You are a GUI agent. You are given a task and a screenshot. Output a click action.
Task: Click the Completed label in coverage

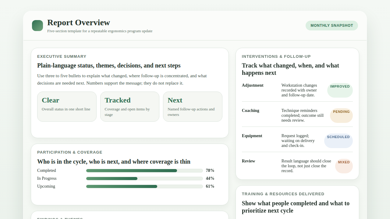click(x=47, y=171)
